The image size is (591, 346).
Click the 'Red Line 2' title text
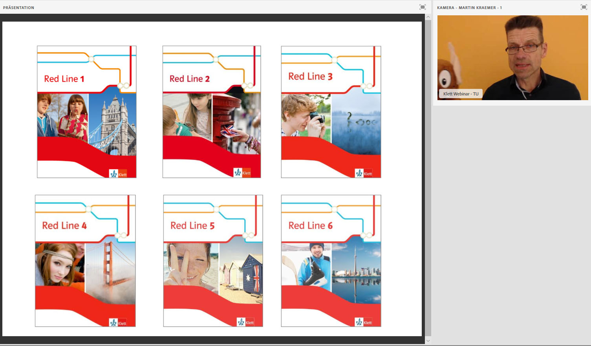pos(190,79)
